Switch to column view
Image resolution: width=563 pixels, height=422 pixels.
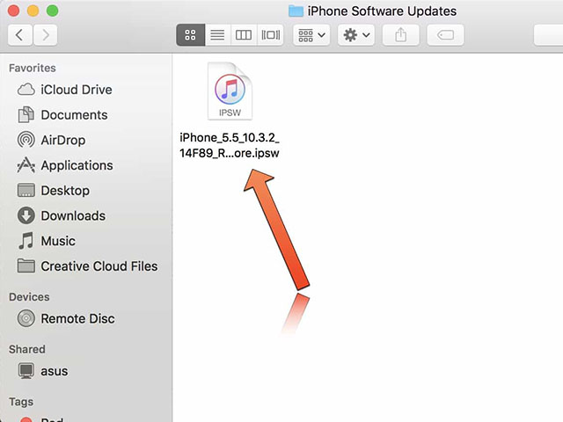pos(244,35)
